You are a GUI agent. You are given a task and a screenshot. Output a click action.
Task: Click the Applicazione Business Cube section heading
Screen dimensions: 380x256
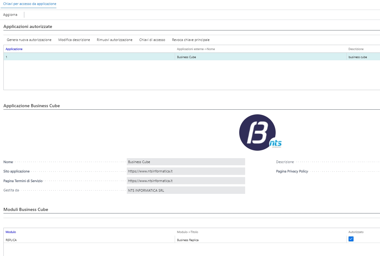(31, 106)
